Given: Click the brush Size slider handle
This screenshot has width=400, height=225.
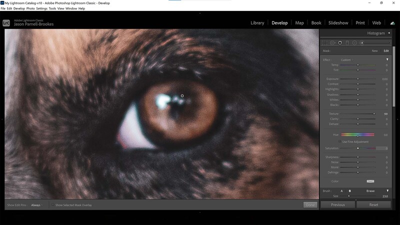Looking at the screenshot, I should point(348,196).
